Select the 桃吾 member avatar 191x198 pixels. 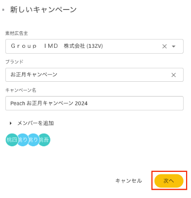(44, 140)
